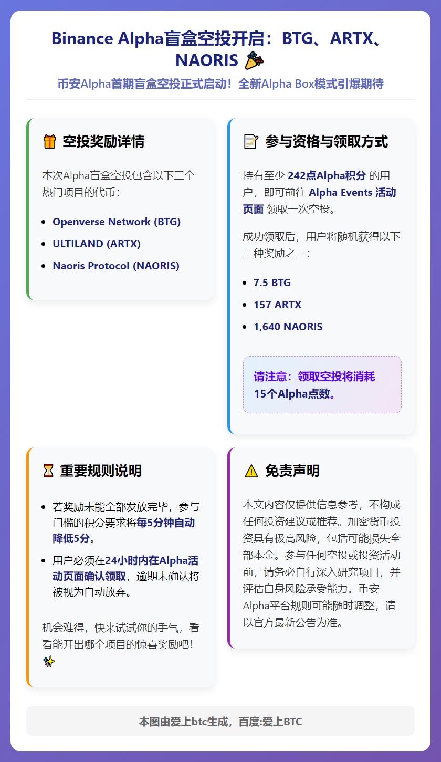441x762 pixels.
Task: Click the 7.5 BTG reward item
Action: click(272, 283)
